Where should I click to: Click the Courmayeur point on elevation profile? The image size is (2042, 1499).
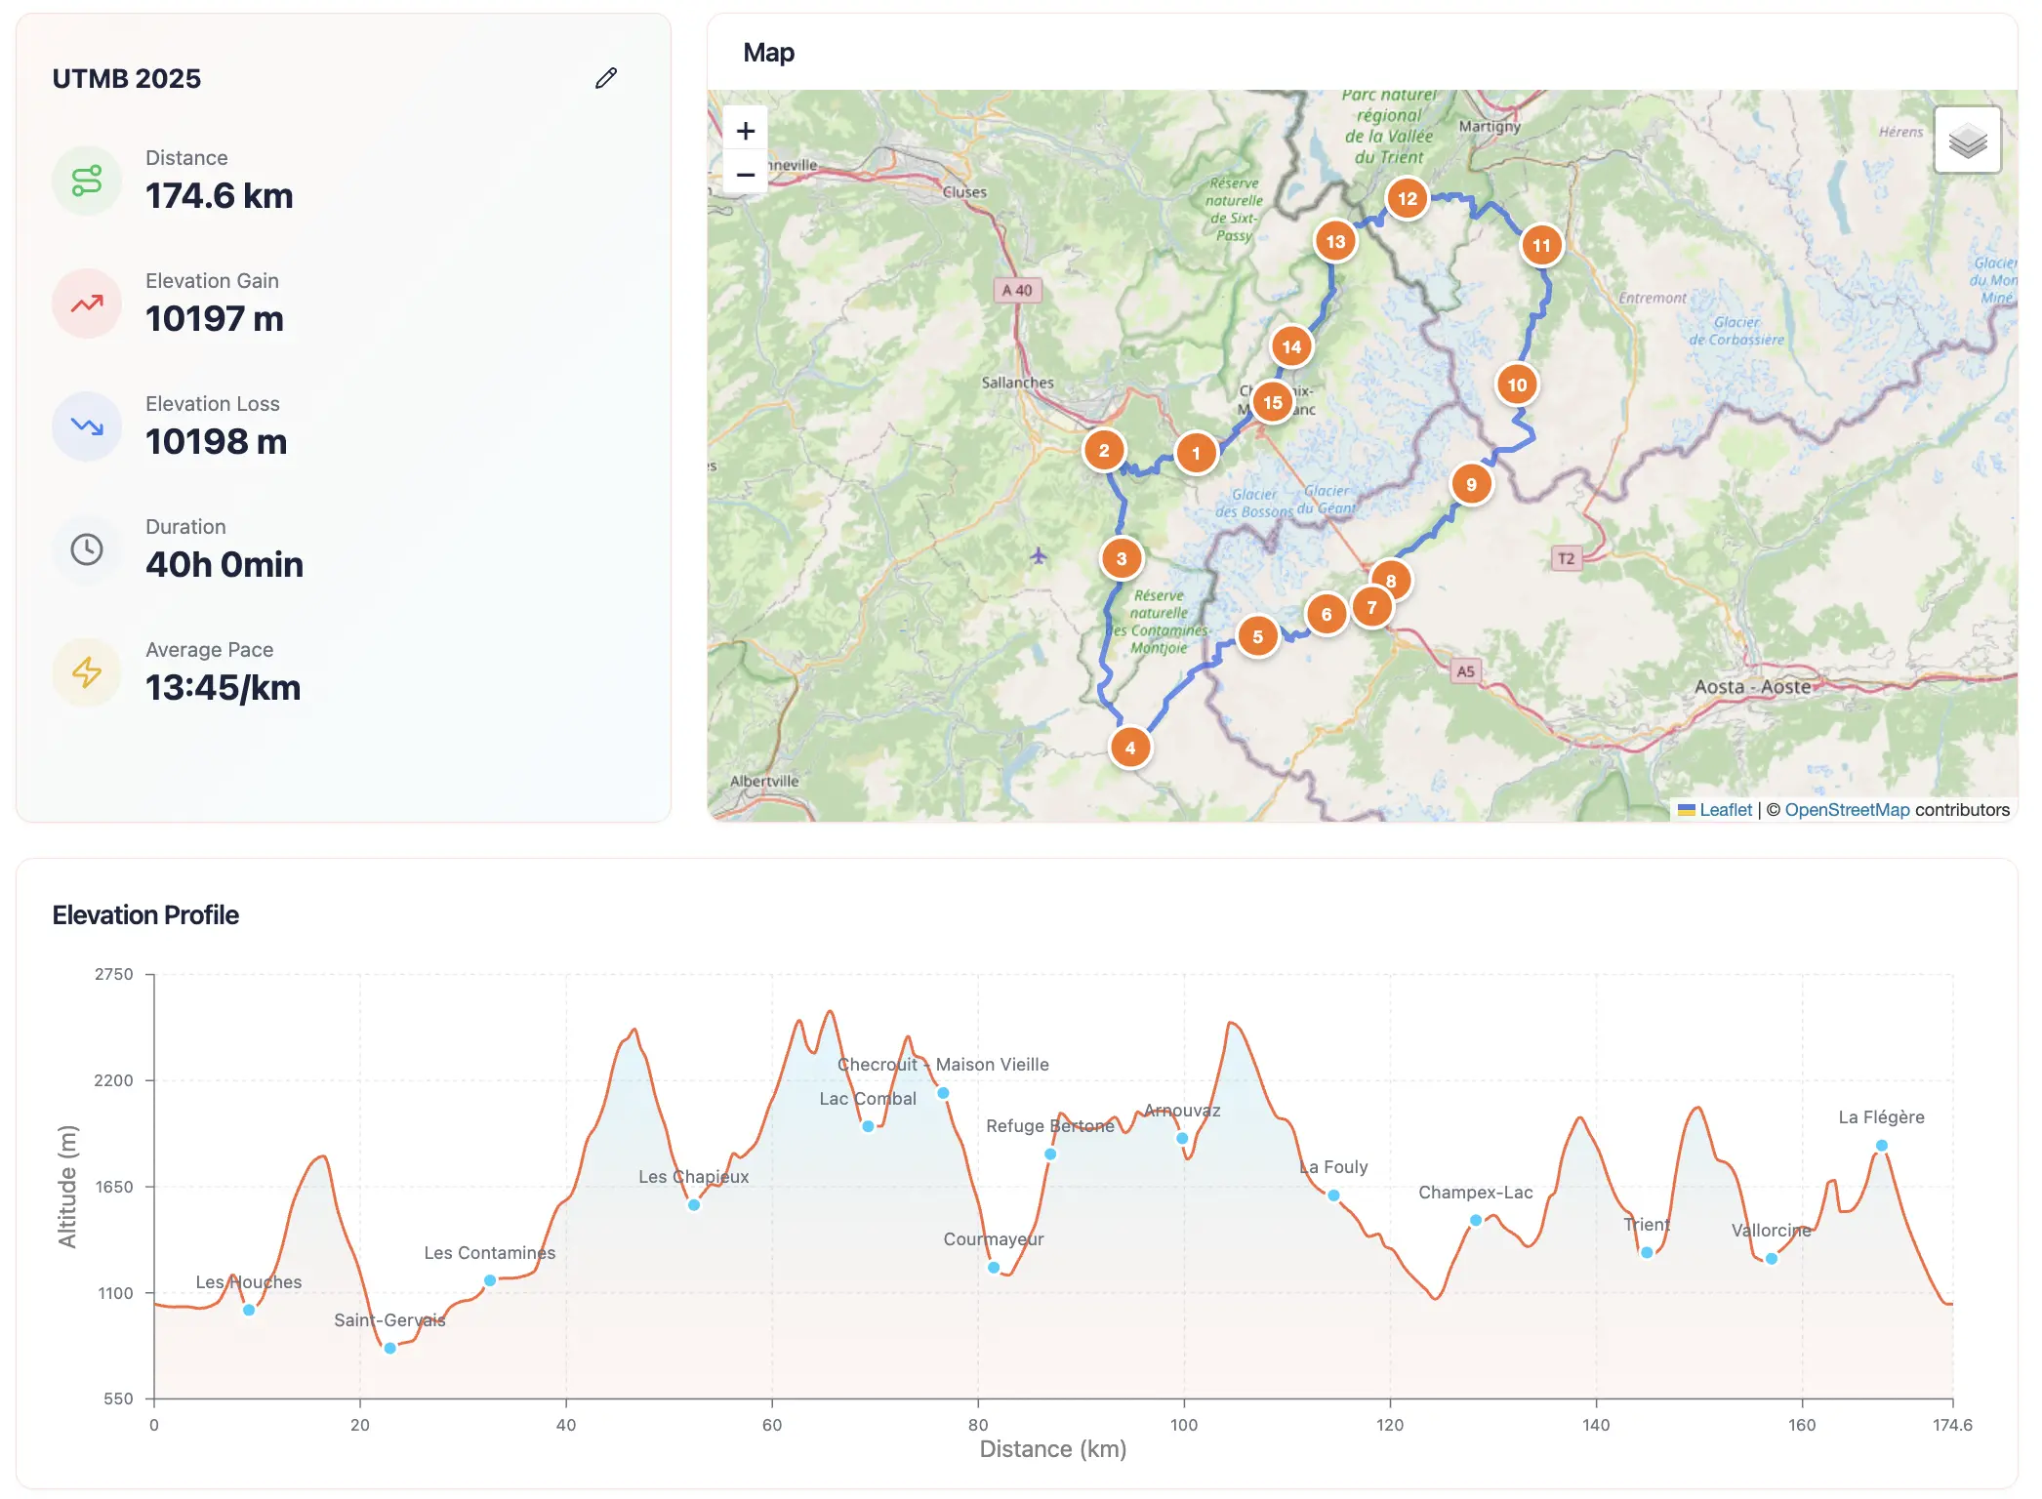click(x=994, y=1268)
